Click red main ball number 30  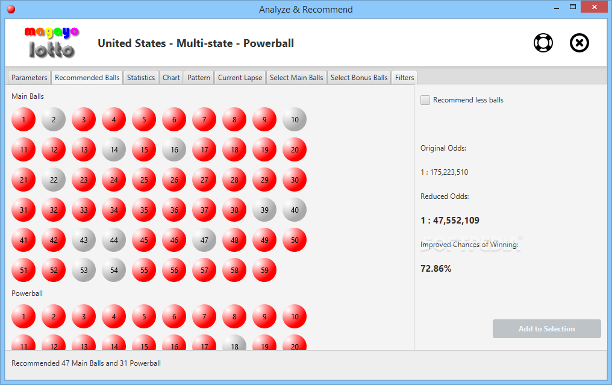pyautogui.click(x=295, y=180)
